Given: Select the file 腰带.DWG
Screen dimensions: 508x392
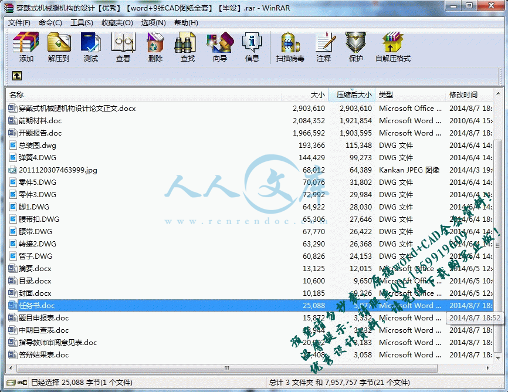Looking at the screenshot, I should (35, 232).
